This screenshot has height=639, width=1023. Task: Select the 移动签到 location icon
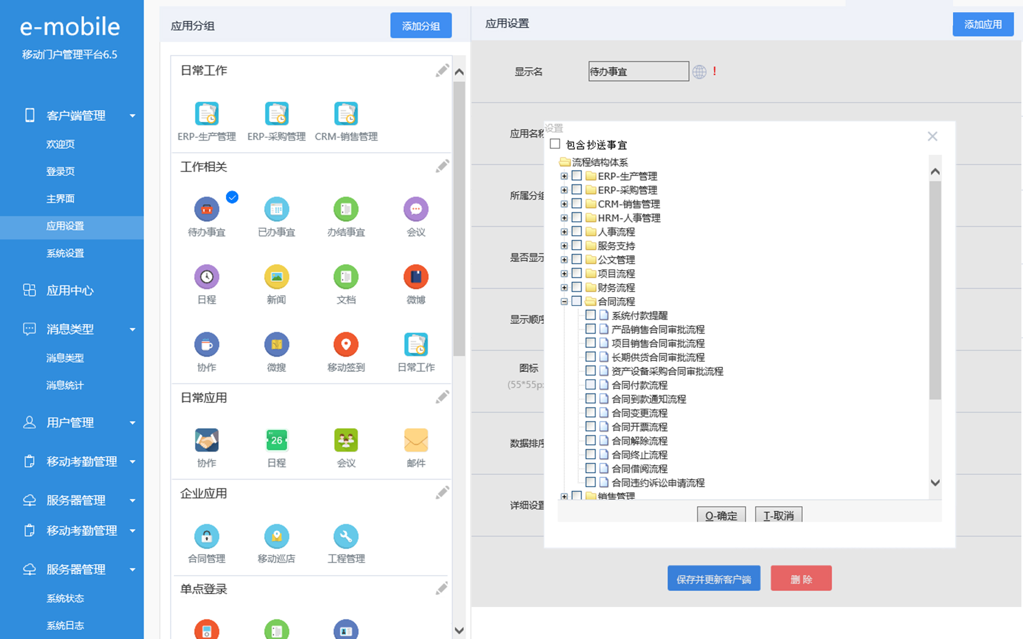[x=346, y=344]
